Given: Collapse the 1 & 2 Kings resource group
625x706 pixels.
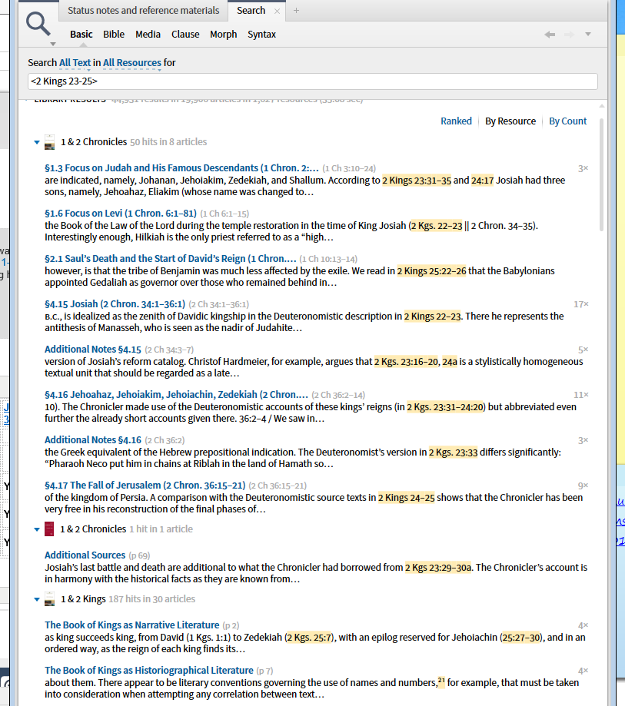Looking at the screenshot, I should 37,599.
